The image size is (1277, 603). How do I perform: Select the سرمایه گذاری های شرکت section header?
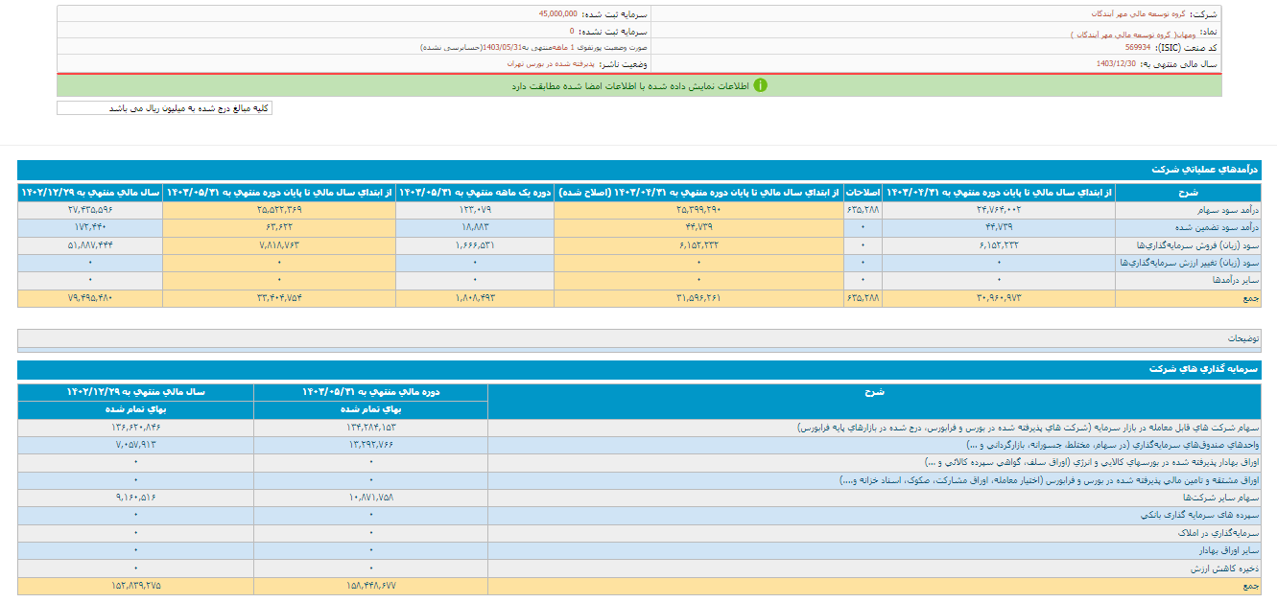tap(1205, 368)
